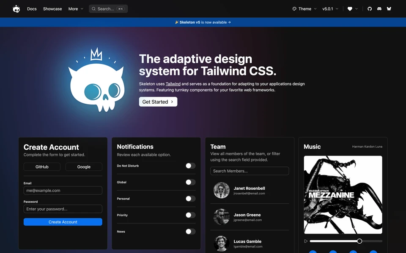406x253 pixels.
Task: Click the heart sponsor icon
Action: [350, 9]
